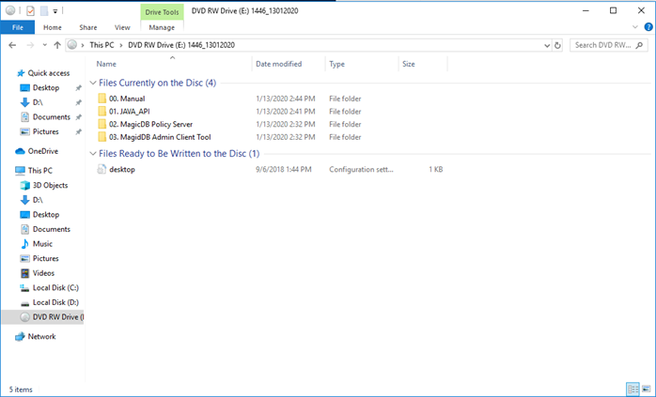Open the address bar history dropdown
This screenshot has height=397, width=656.
click(547, 46)
